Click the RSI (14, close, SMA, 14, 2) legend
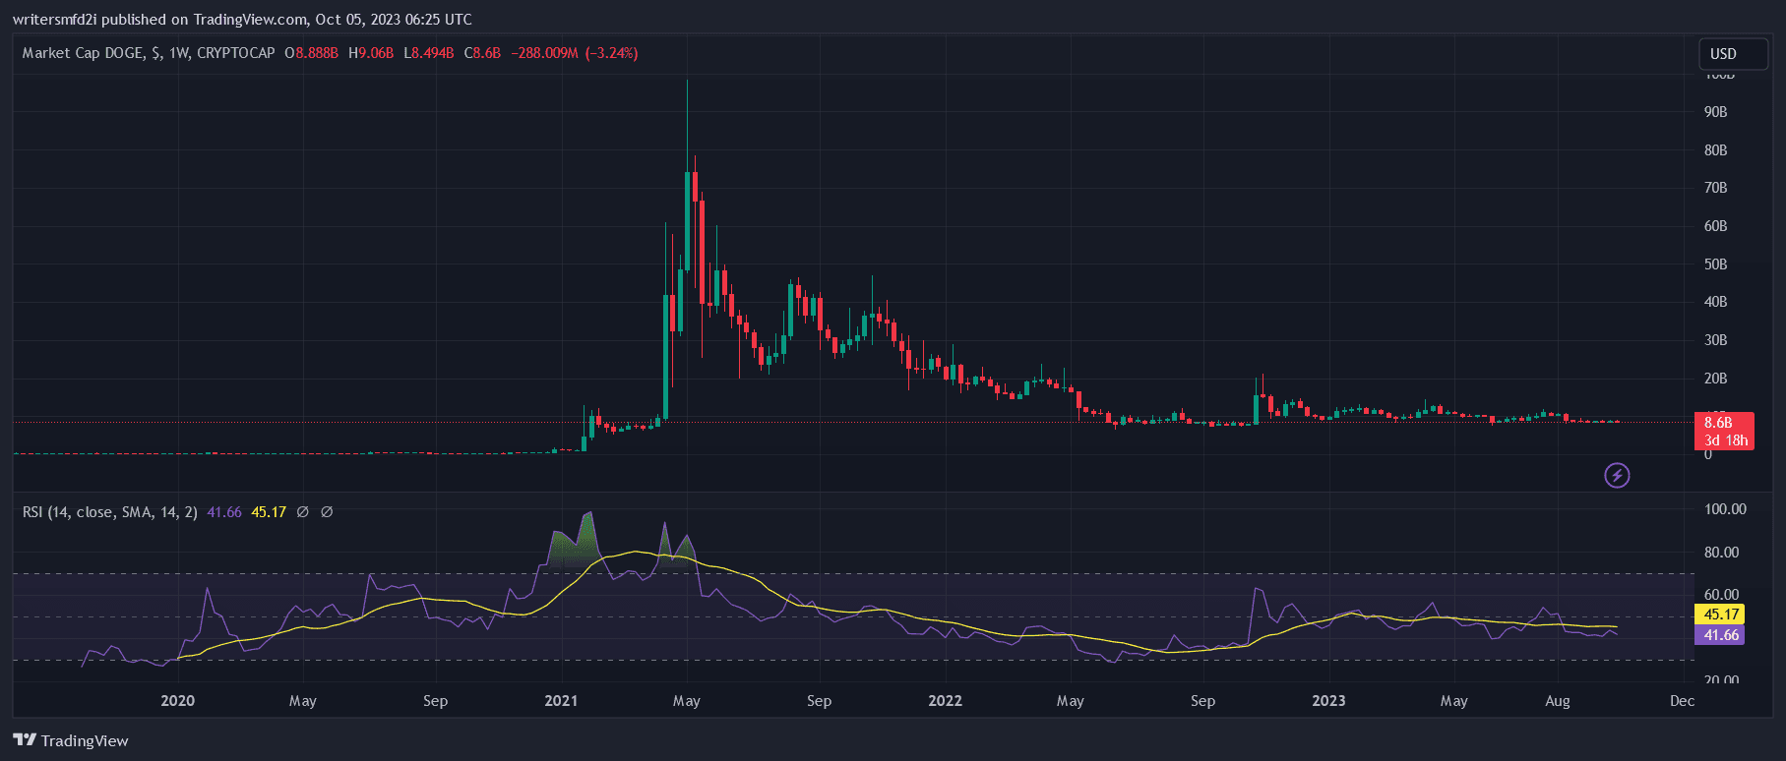1786x761 pixels. tap(109, 512)
